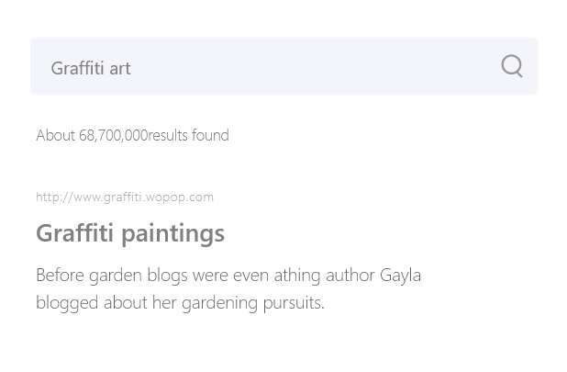The height and width of the screenshot is (372, 567).
Task: Focus the Graffiti art search field
Action: click(x=283, y=66)
